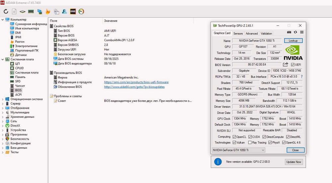This screenshot has width=332, height=183.
Task: Open the OSD panel toolbar icon
Action: pyautogui.click(x=73, y=11)
